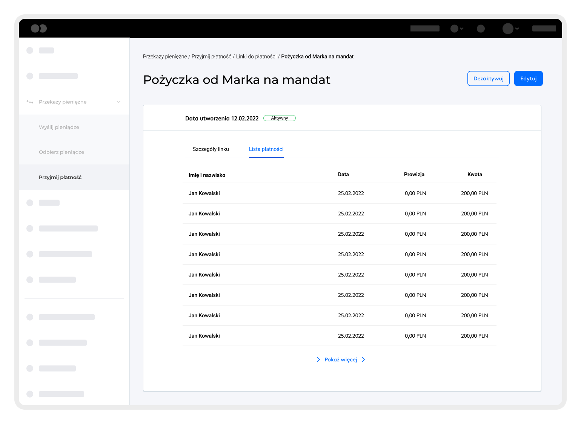The image size is (581, 424).
Task: Click the large profile avatar in header
Action: click(x=508, y=28)
